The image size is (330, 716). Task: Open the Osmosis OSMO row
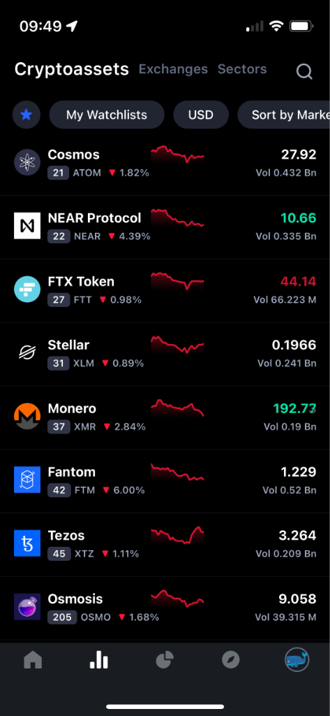[165, 608]
